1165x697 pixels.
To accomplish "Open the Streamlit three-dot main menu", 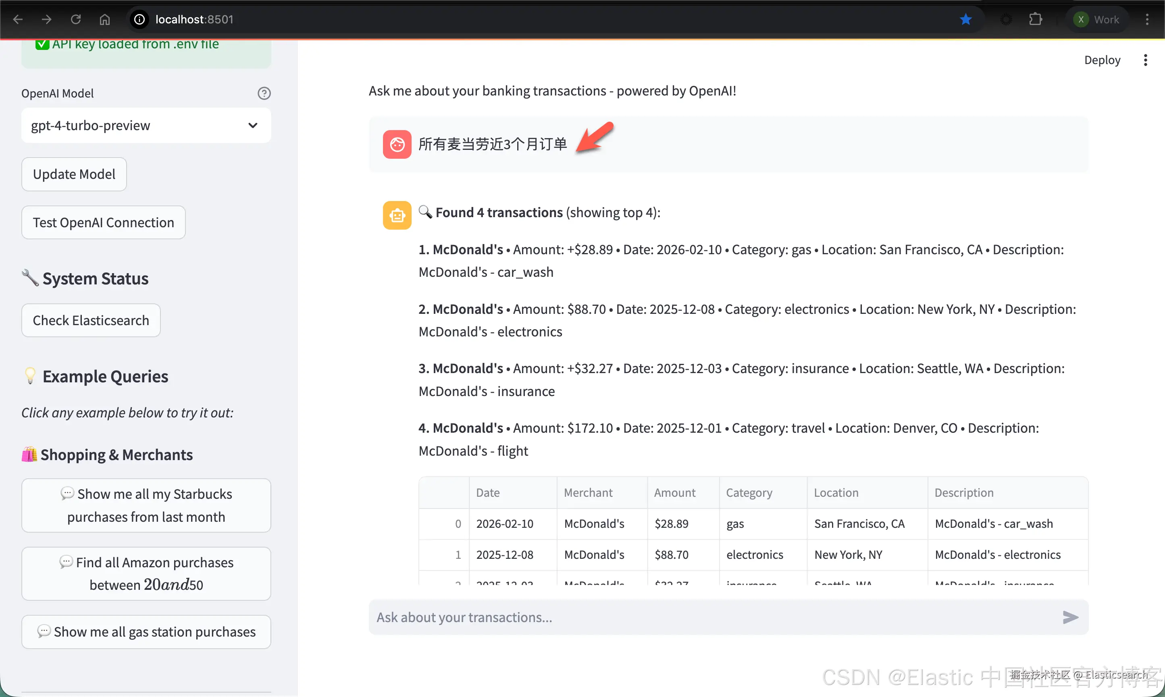I will pyautogui.click(x=1146, y=60).
